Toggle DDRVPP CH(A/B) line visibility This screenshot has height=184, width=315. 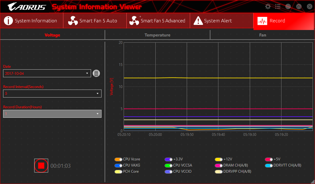219,172
